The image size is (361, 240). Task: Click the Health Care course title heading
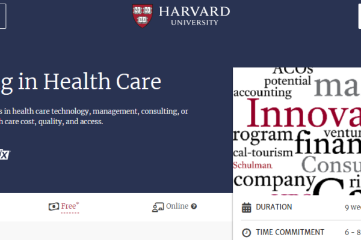click(x=81, y=81)
